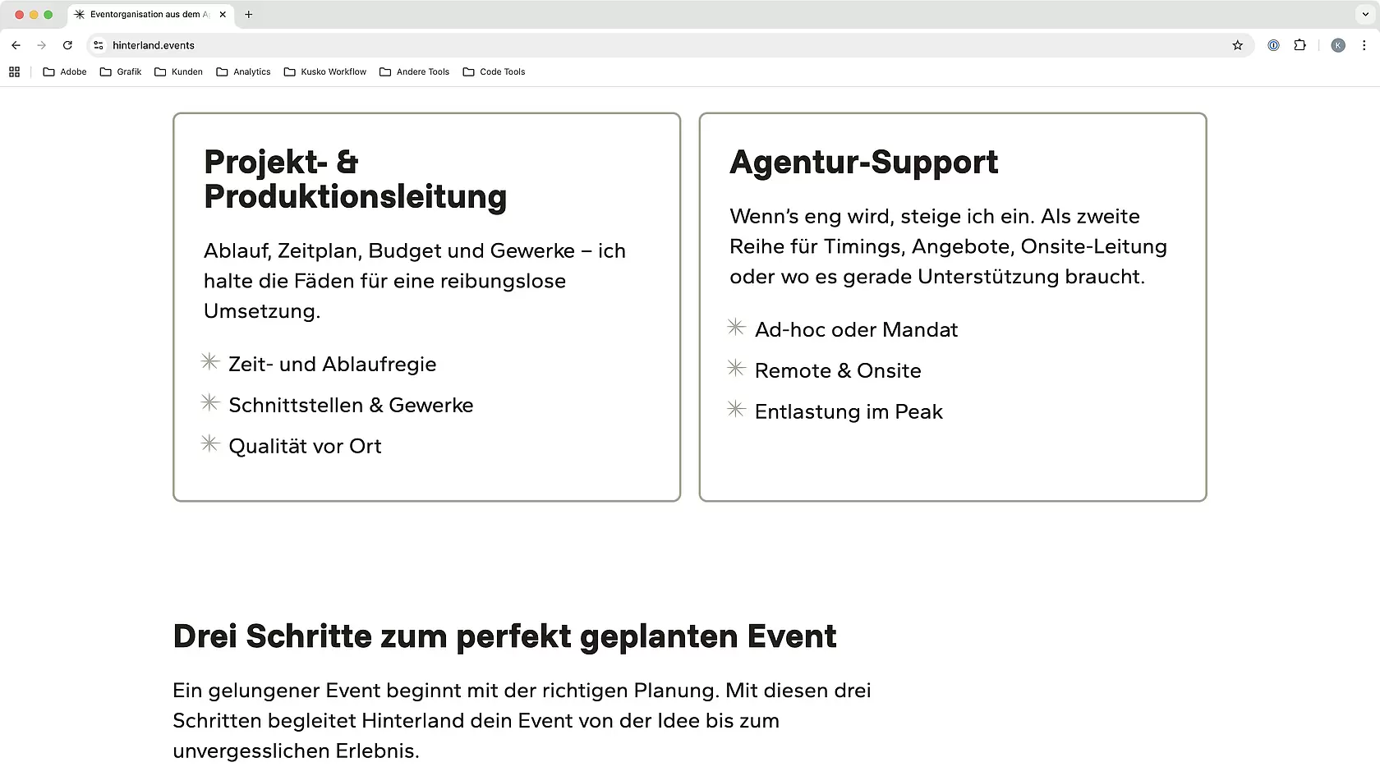Open the Chrome three-dot menu

pos(1364,45)
